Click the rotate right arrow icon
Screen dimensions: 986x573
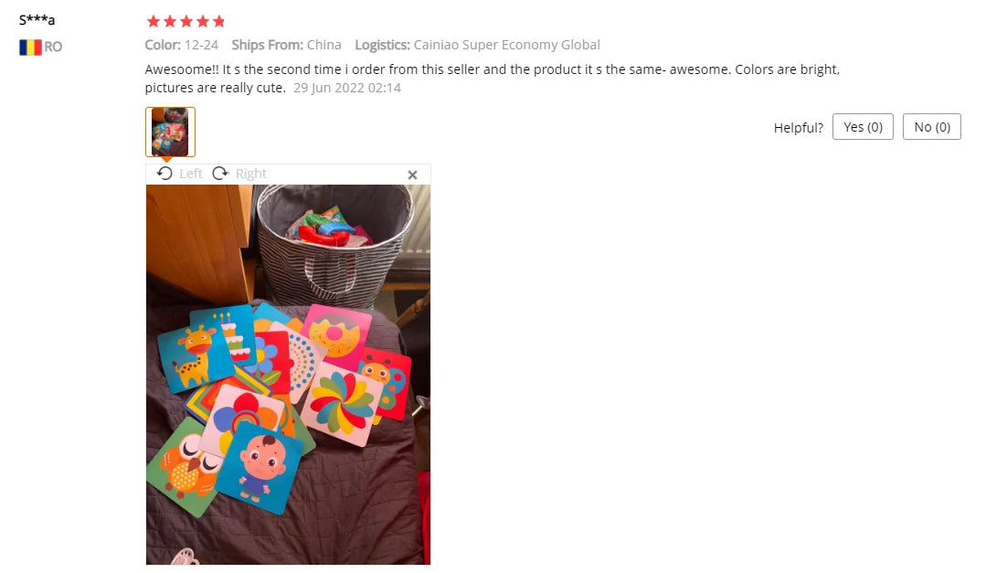(x=220, y=173)
